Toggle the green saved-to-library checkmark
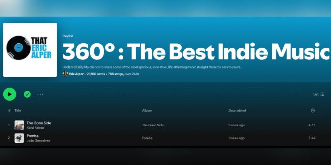 27,94
